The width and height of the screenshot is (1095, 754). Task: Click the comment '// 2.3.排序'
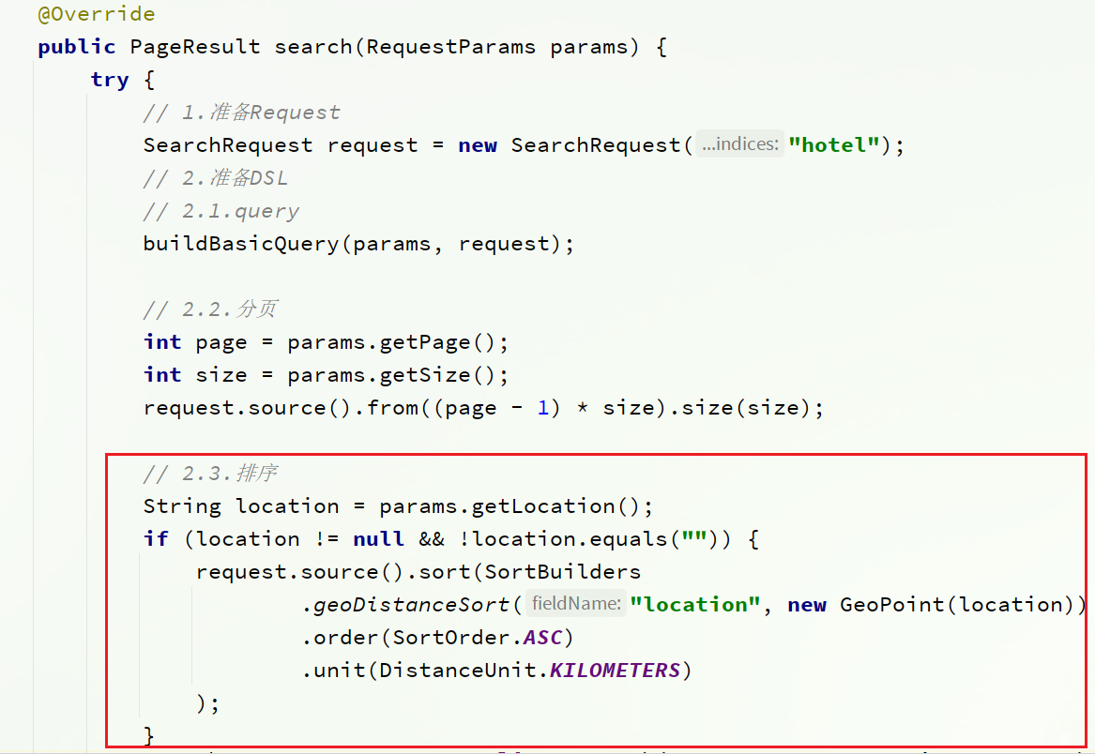pos(210,474)
